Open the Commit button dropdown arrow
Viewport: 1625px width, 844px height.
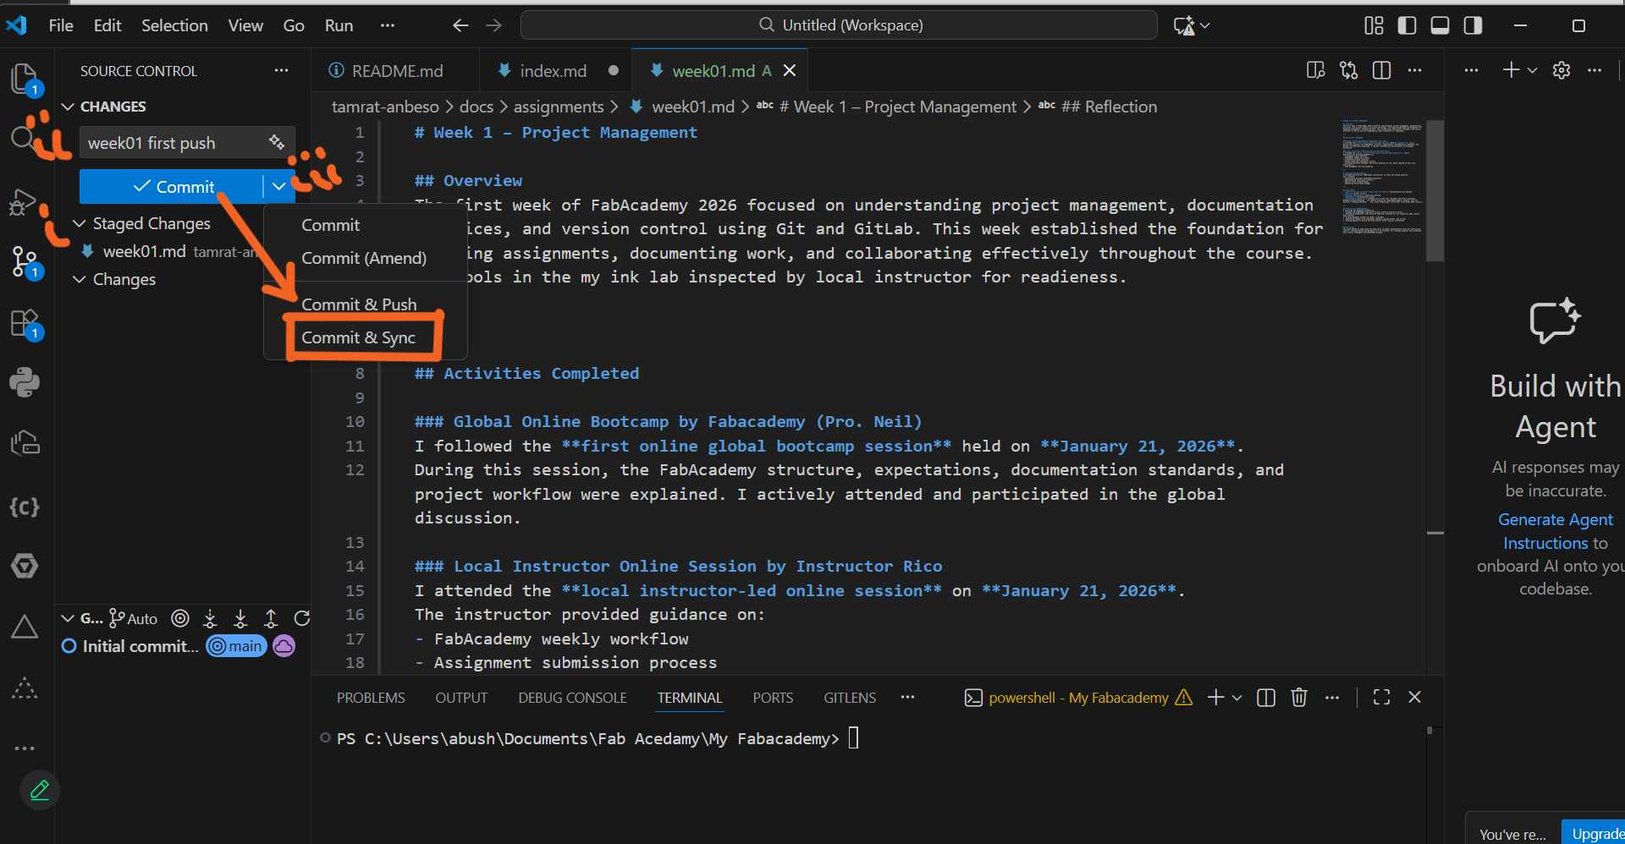(278, 186)
